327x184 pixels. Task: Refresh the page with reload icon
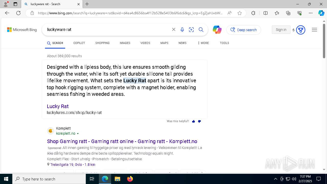(18, 13)
